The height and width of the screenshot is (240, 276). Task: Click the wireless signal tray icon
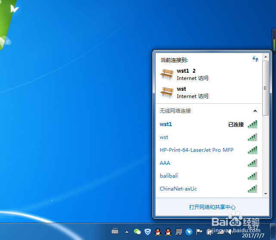coord(220,232)
